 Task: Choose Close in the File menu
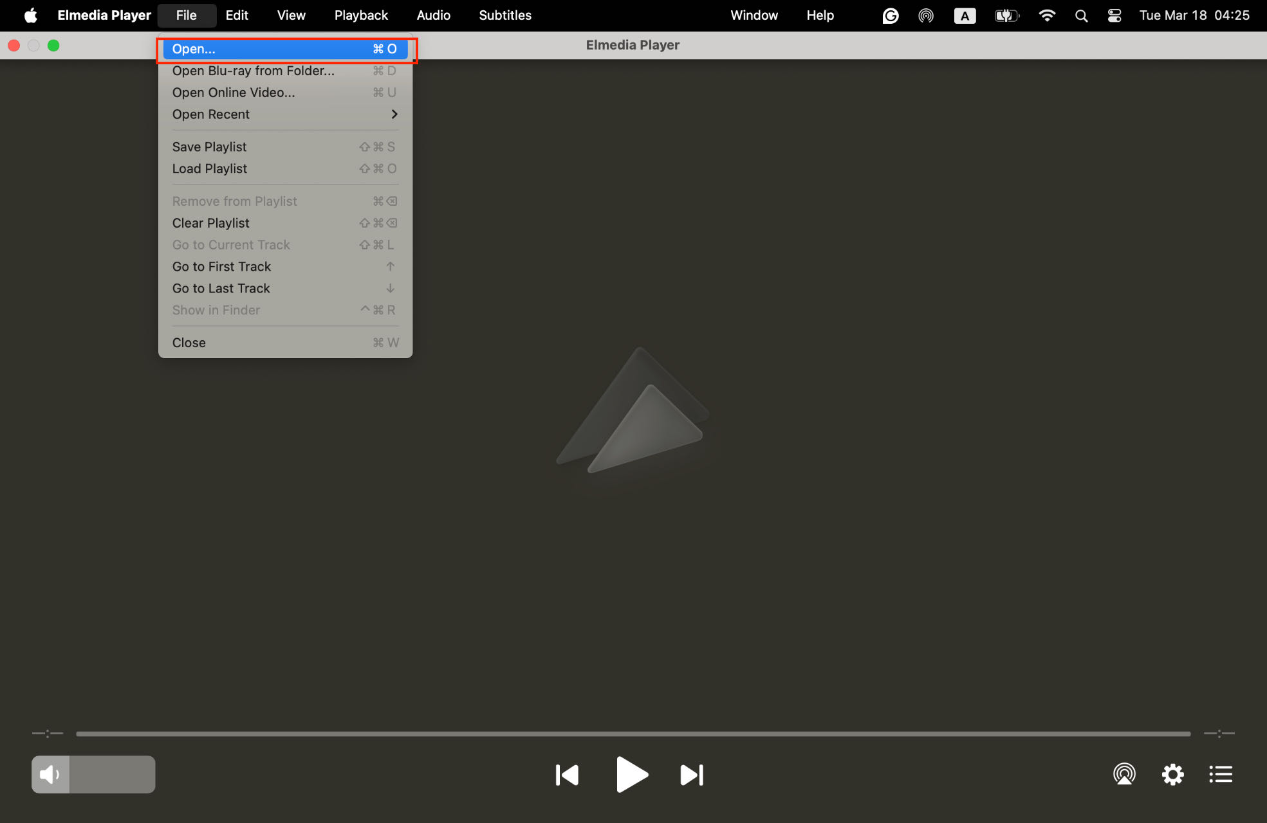click(285, 343)
